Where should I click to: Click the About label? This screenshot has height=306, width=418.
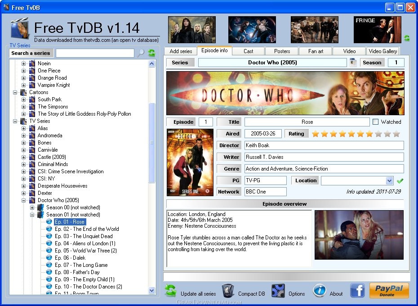(336, 294)
